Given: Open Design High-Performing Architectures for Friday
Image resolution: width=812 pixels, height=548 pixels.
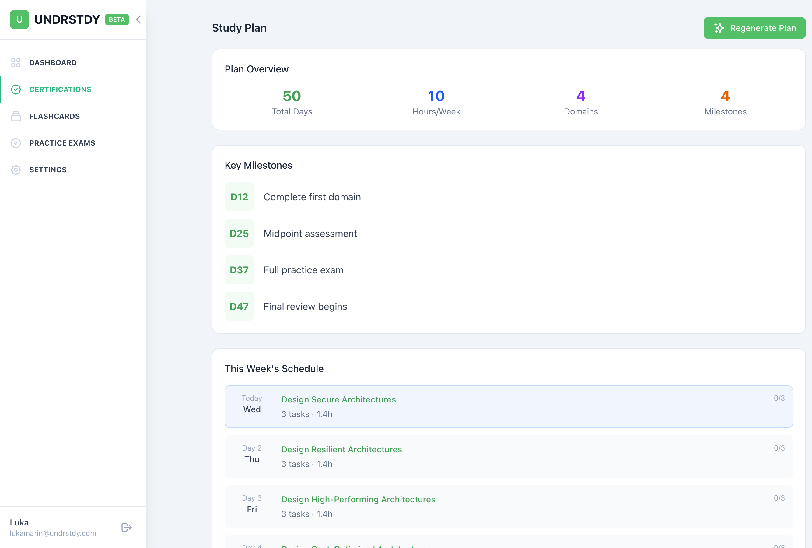Looking at the screenshot, I should [358, 499].
